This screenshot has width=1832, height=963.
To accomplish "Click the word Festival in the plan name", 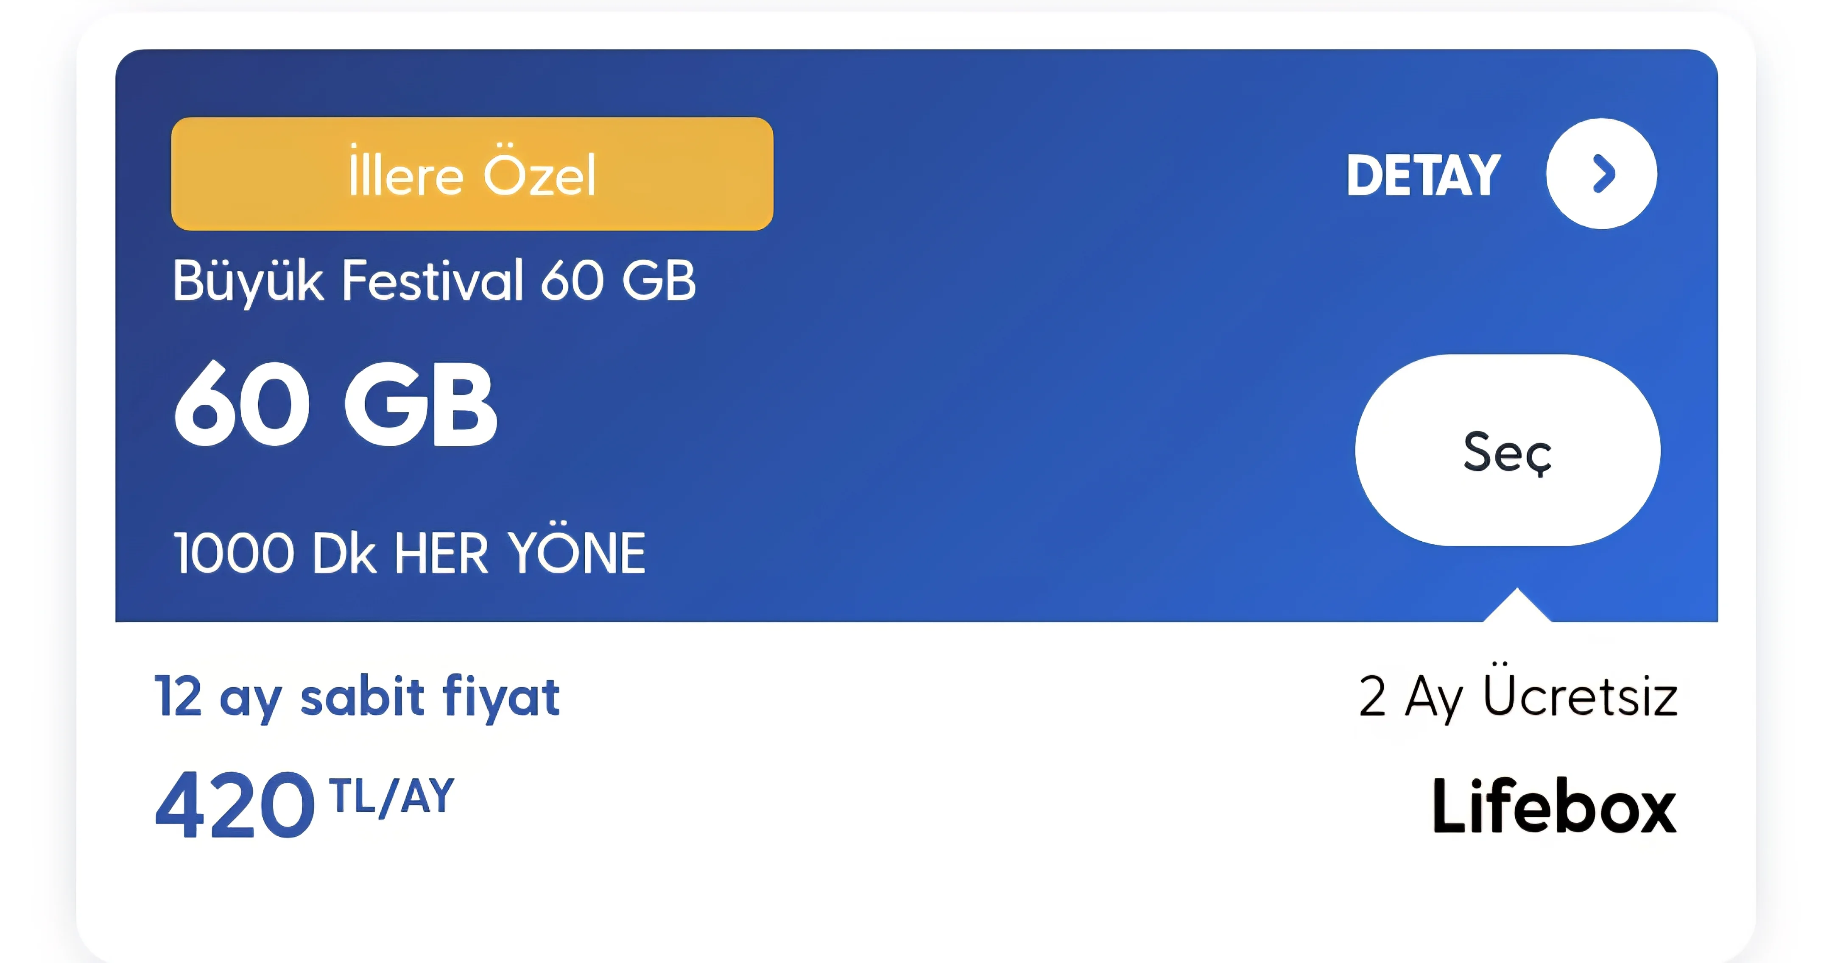I will tap(433, 279).
